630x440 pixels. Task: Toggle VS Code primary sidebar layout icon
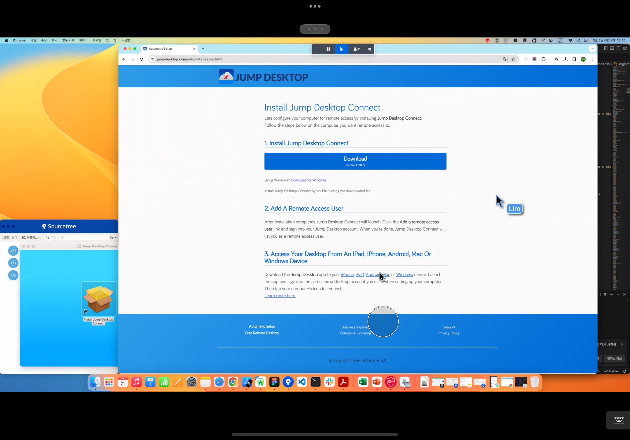pyautogui.click(x=605, y=48)
